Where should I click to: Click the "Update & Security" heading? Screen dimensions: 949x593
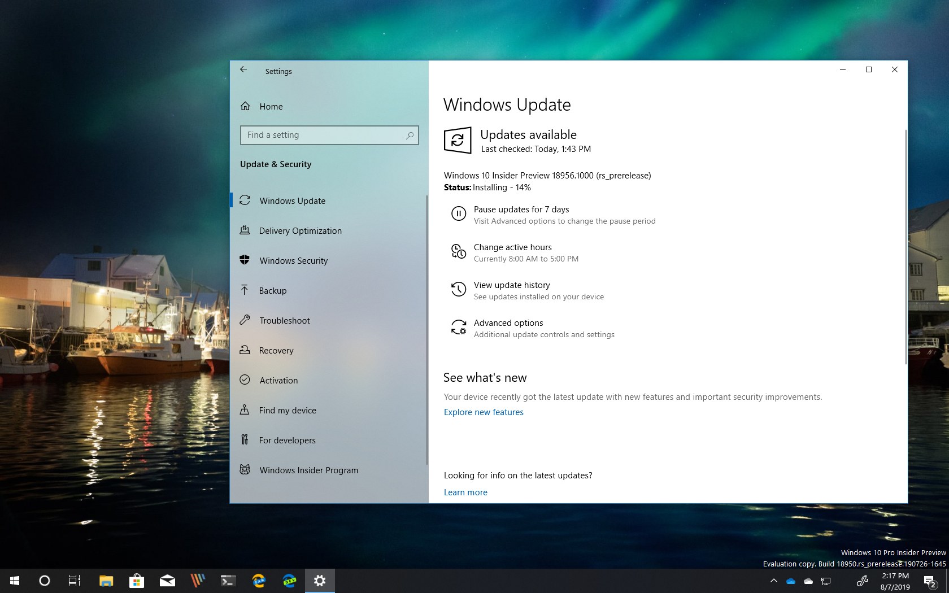click(276, 164)
